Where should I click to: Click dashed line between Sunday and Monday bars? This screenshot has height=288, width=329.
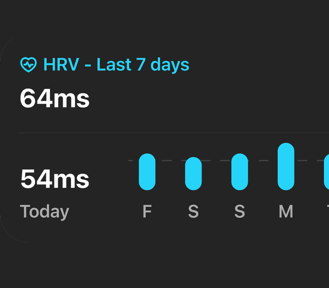(x=263, y=161)
